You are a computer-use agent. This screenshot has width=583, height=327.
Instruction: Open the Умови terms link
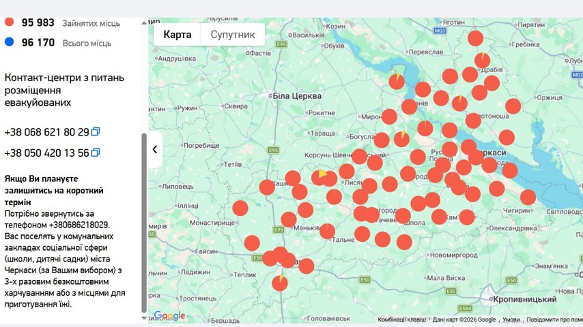[511, 320]
